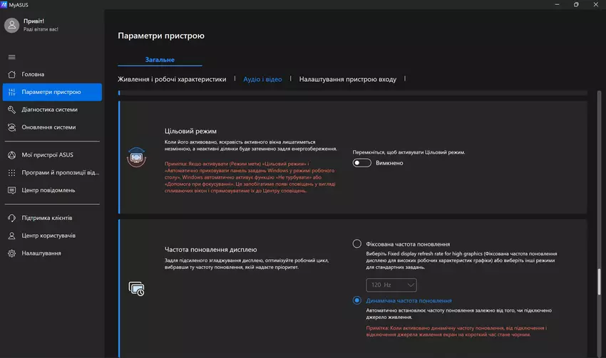Click the Центр повідомлень icon

(x=11, y=190)
